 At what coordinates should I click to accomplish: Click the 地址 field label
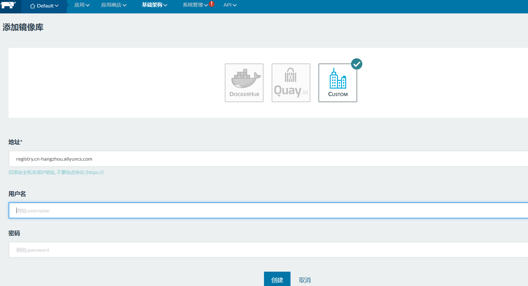tap(15, 142)
